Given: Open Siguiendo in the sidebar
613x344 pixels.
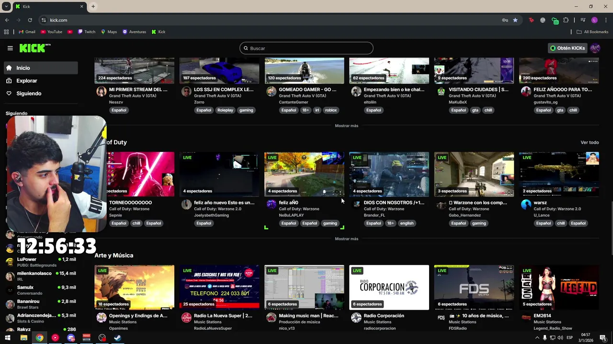Looking at the screenshot, I should pos(41,94).
